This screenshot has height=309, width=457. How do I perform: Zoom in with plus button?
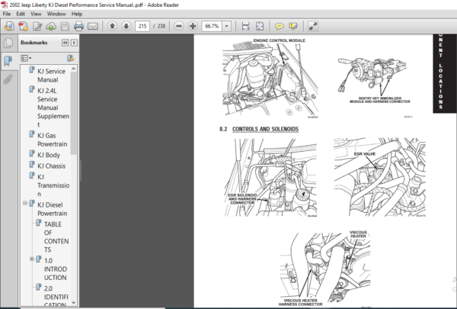(x=193, y=26)
